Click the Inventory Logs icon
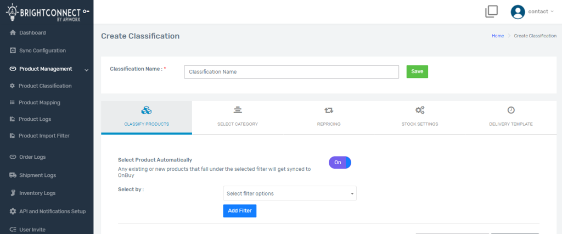The width and height of the screenshot is (562, 234). pos(13,193)
